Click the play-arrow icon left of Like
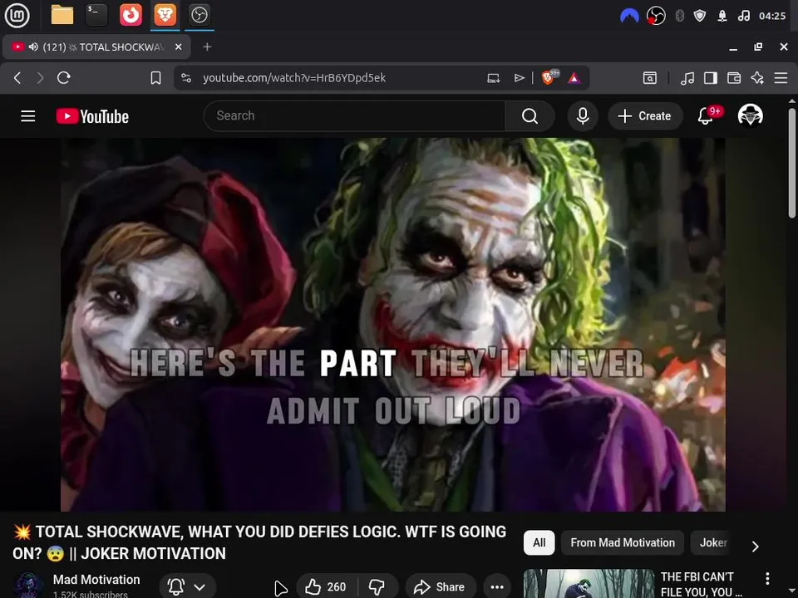Viewport: 798px width, 598px height. pyautogui.click(x=280, y=588)
